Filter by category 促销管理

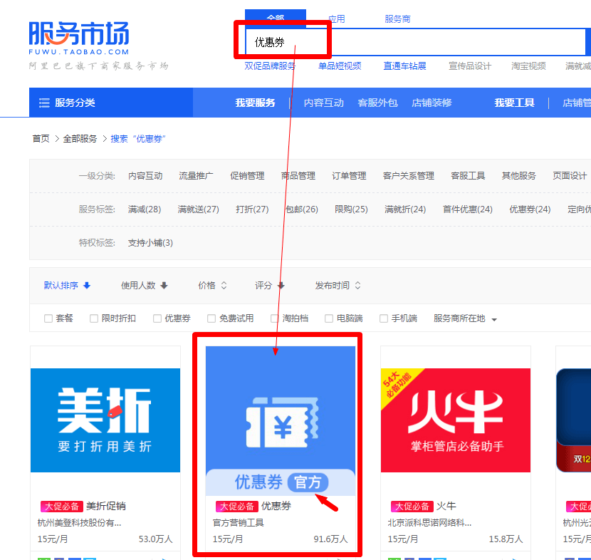[x=247, y=176]
